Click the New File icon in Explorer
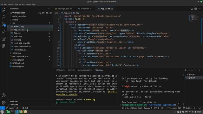203x114 pixels. click(40, 13)
